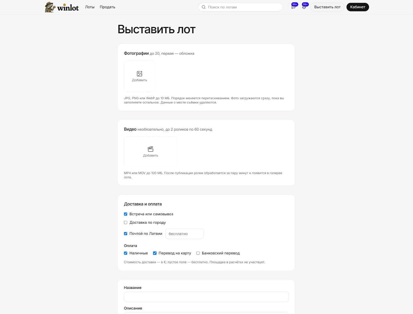
Task: Click the 'Добавить' label under Видео
Action: point(151,156)
